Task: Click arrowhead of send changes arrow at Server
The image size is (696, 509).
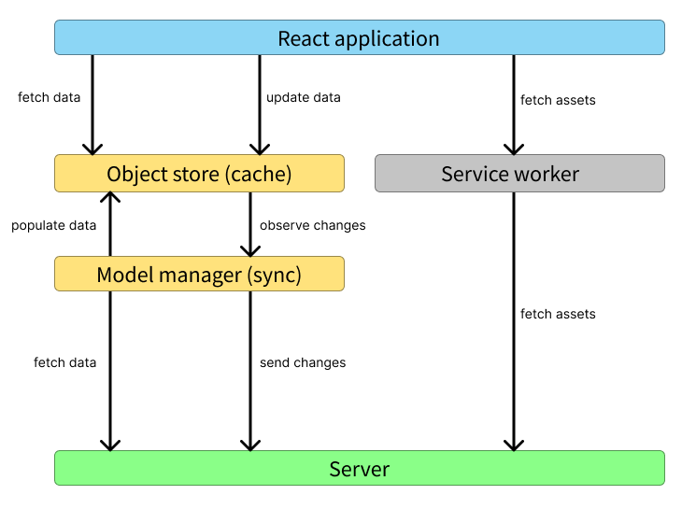Action: (x=249, y=444)
